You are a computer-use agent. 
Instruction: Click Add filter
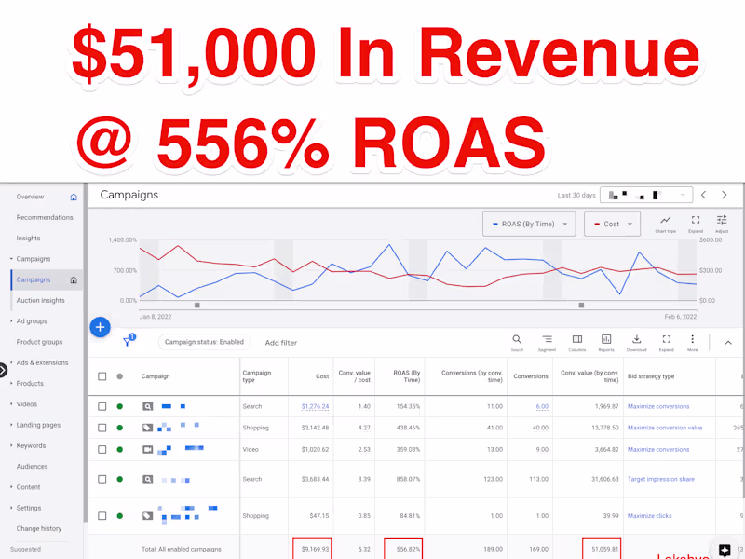tap(281, 343)
